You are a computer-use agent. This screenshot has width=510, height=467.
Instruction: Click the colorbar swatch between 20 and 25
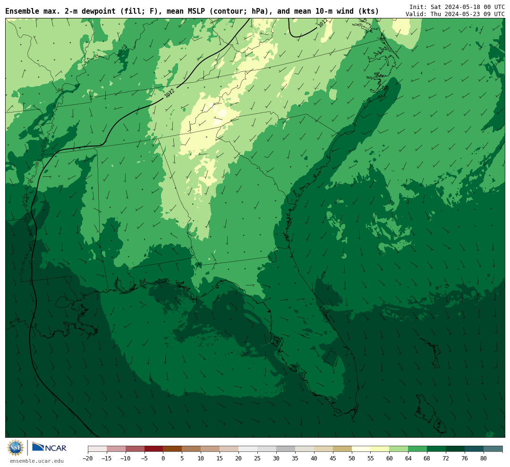pyautogui.click(x=248, y=449)
